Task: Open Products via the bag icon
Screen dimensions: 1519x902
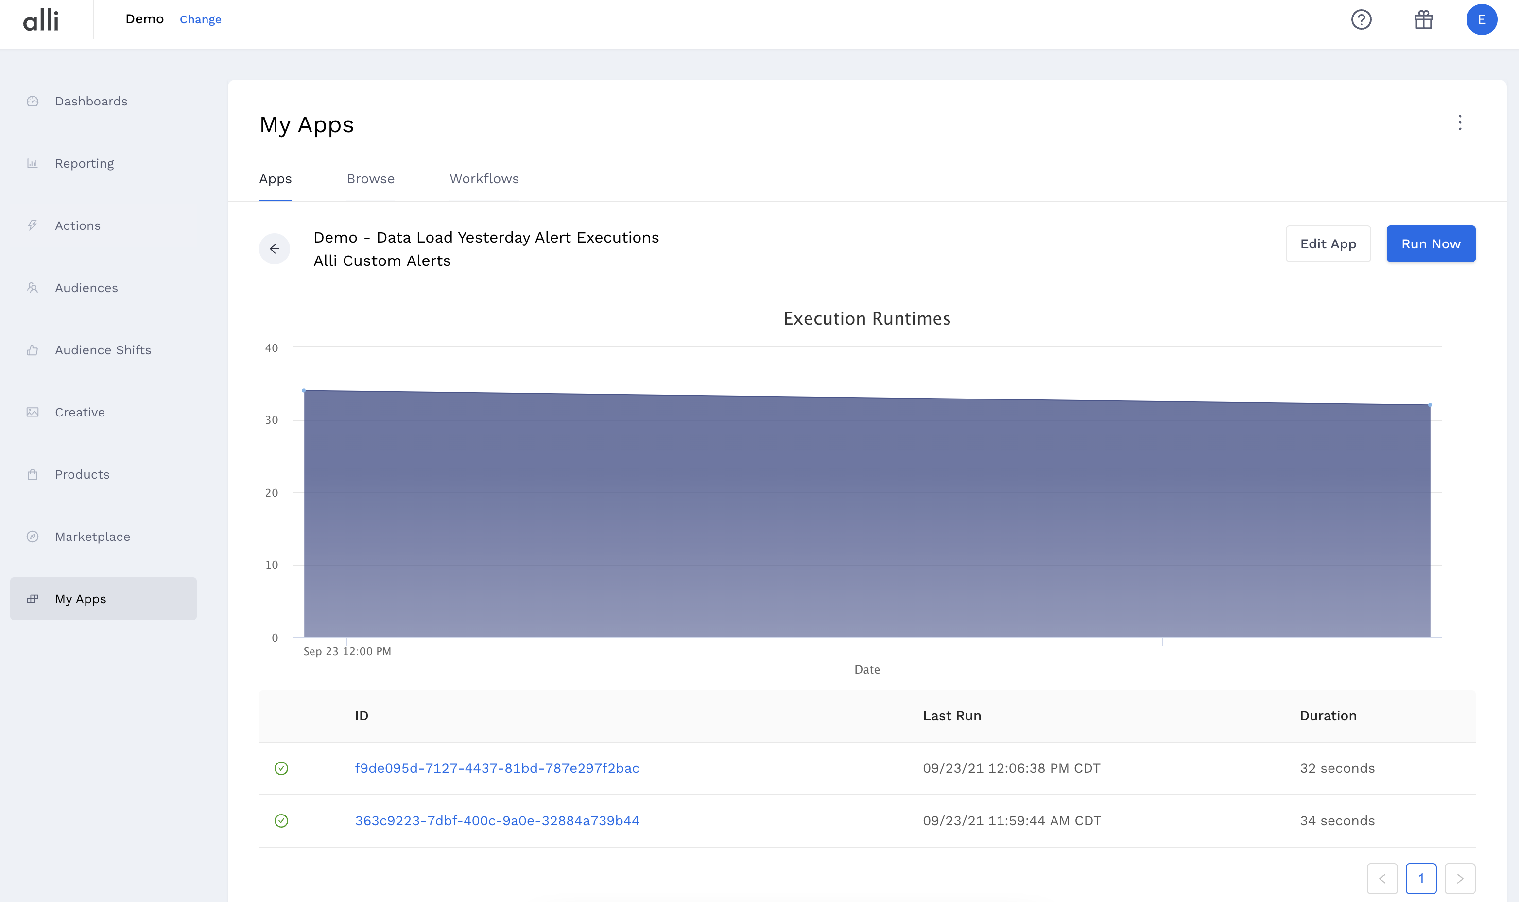Action: tap(32, 474)
